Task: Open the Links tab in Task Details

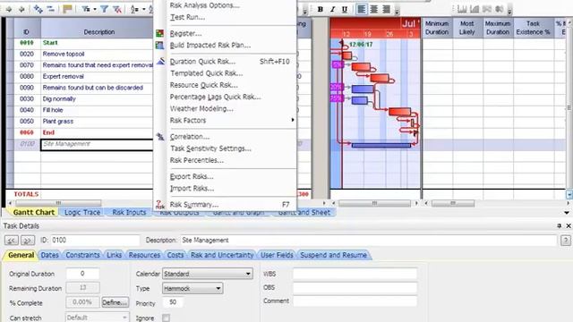Action: tap(114, 255)
